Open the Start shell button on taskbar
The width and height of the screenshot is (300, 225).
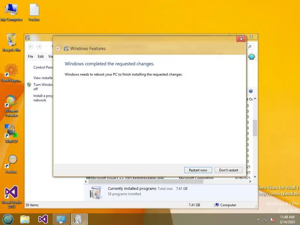pos(8,219)
